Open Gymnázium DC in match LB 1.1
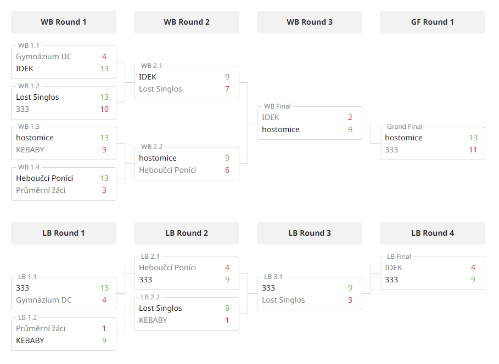Screen dimensions: 499x364 (44, 300)
